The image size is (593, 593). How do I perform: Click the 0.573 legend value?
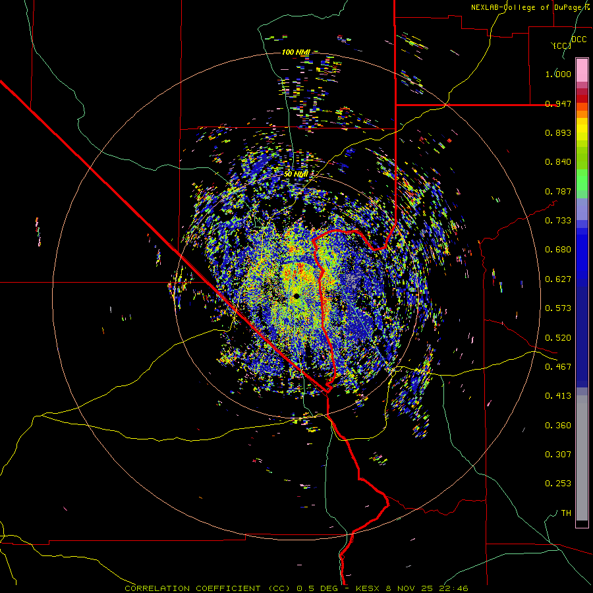[558, 308]
